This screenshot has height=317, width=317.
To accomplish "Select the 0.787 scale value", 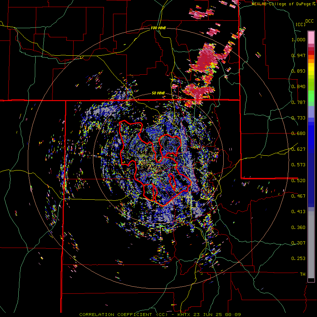I will coord(298,102).
